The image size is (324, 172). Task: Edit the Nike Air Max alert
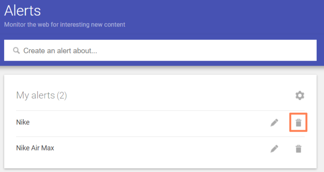pyautogui.click(x=274, y=149)
